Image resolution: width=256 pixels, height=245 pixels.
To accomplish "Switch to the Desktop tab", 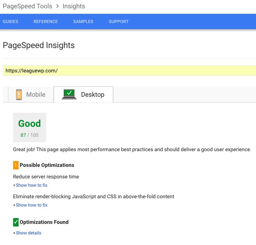I will pos(83,94).
